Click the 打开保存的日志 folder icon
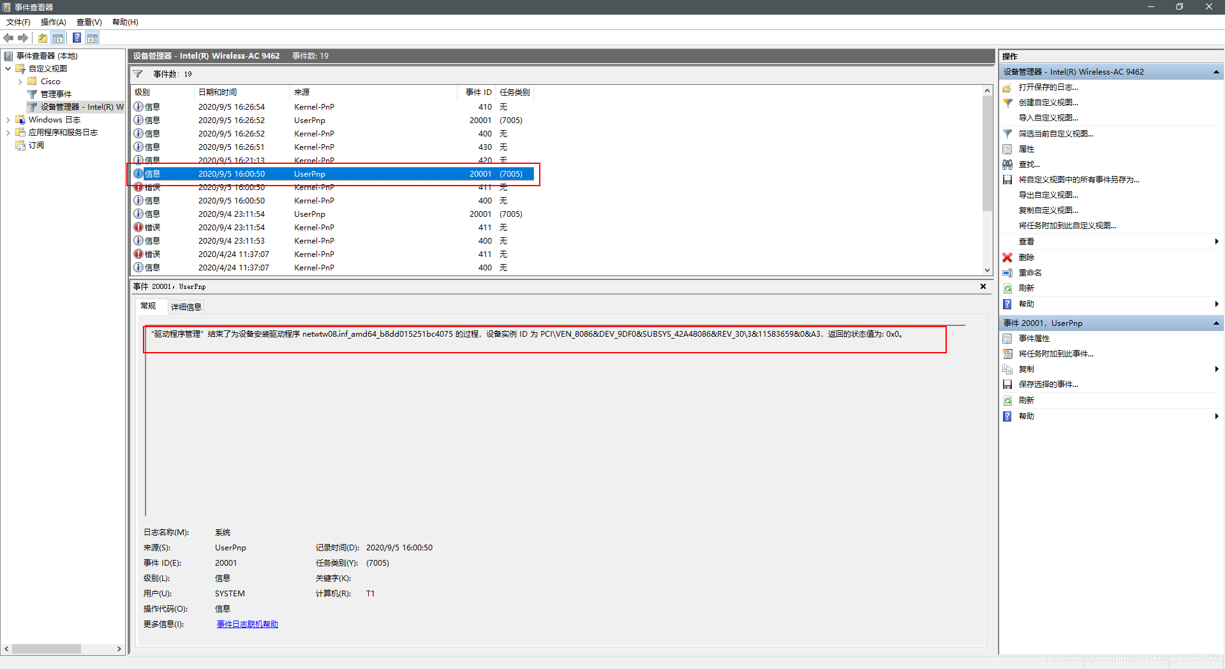Screen dimensions: 1225x669 pos(1007,87)
